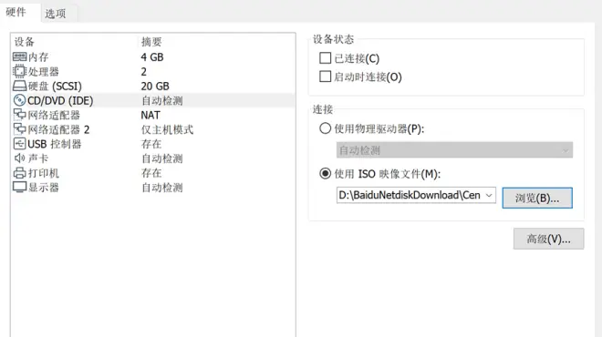Open the 高级(V)... advanced settings button

coord(548,239)
